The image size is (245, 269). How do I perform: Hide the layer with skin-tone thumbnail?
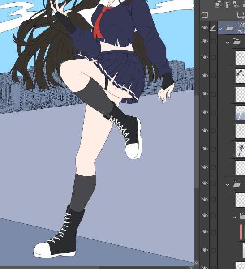tap(205, 167)
